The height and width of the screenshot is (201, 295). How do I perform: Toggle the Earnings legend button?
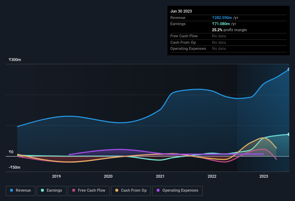(51, 191)
